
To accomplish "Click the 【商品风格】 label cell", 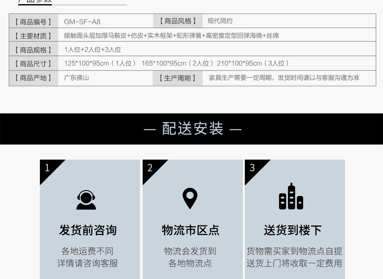I will pos(178,21).
